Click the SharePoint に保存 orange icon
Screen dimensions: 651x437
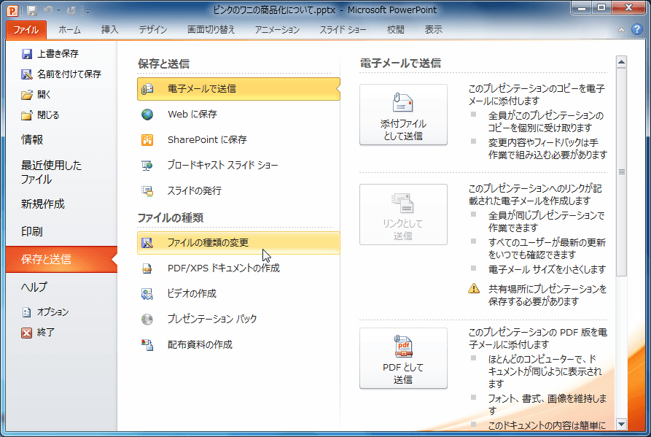[x=147, y=140]
